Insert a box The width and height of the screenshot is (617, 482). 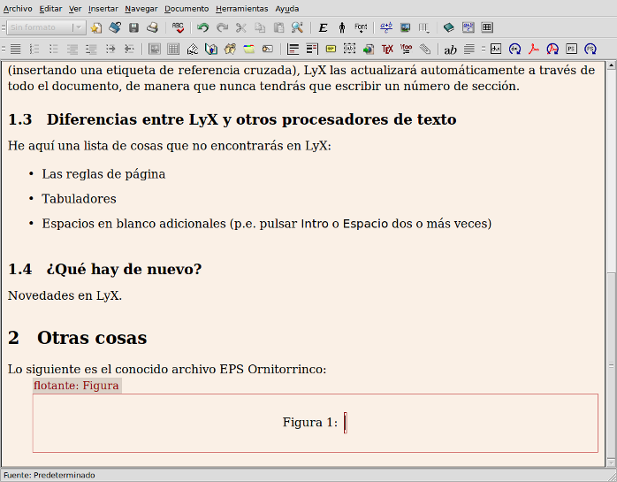click(x=349, y=50)
